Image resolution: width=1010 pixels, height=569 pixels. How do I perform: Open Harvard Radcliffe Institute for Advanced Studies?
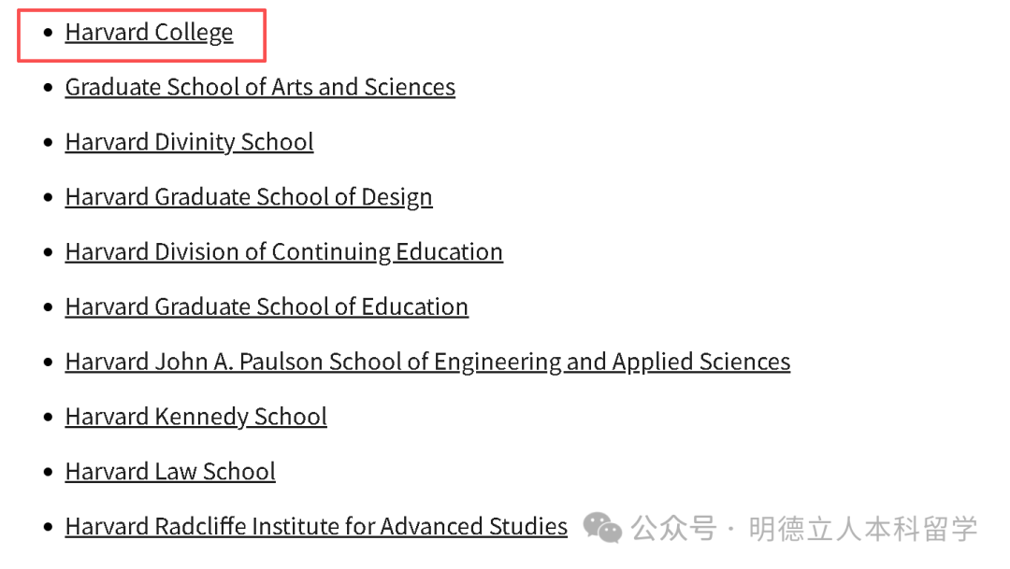pos(316,527)
